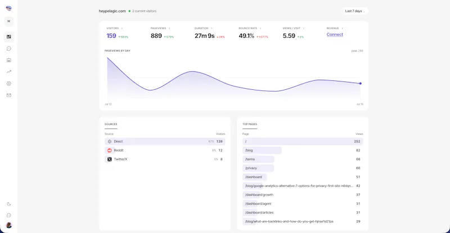450x233 pixels.
Task: Select the /terms page row
Action: tap(303, 159)
